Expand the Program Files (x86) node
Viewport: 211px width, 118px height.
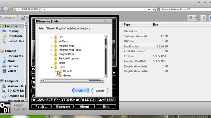(51, 50)
